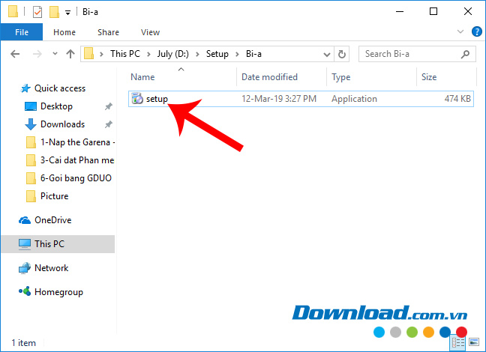Select Network in the navigation pane
Screen dimensions: 486x352
[x=52, y=268]
